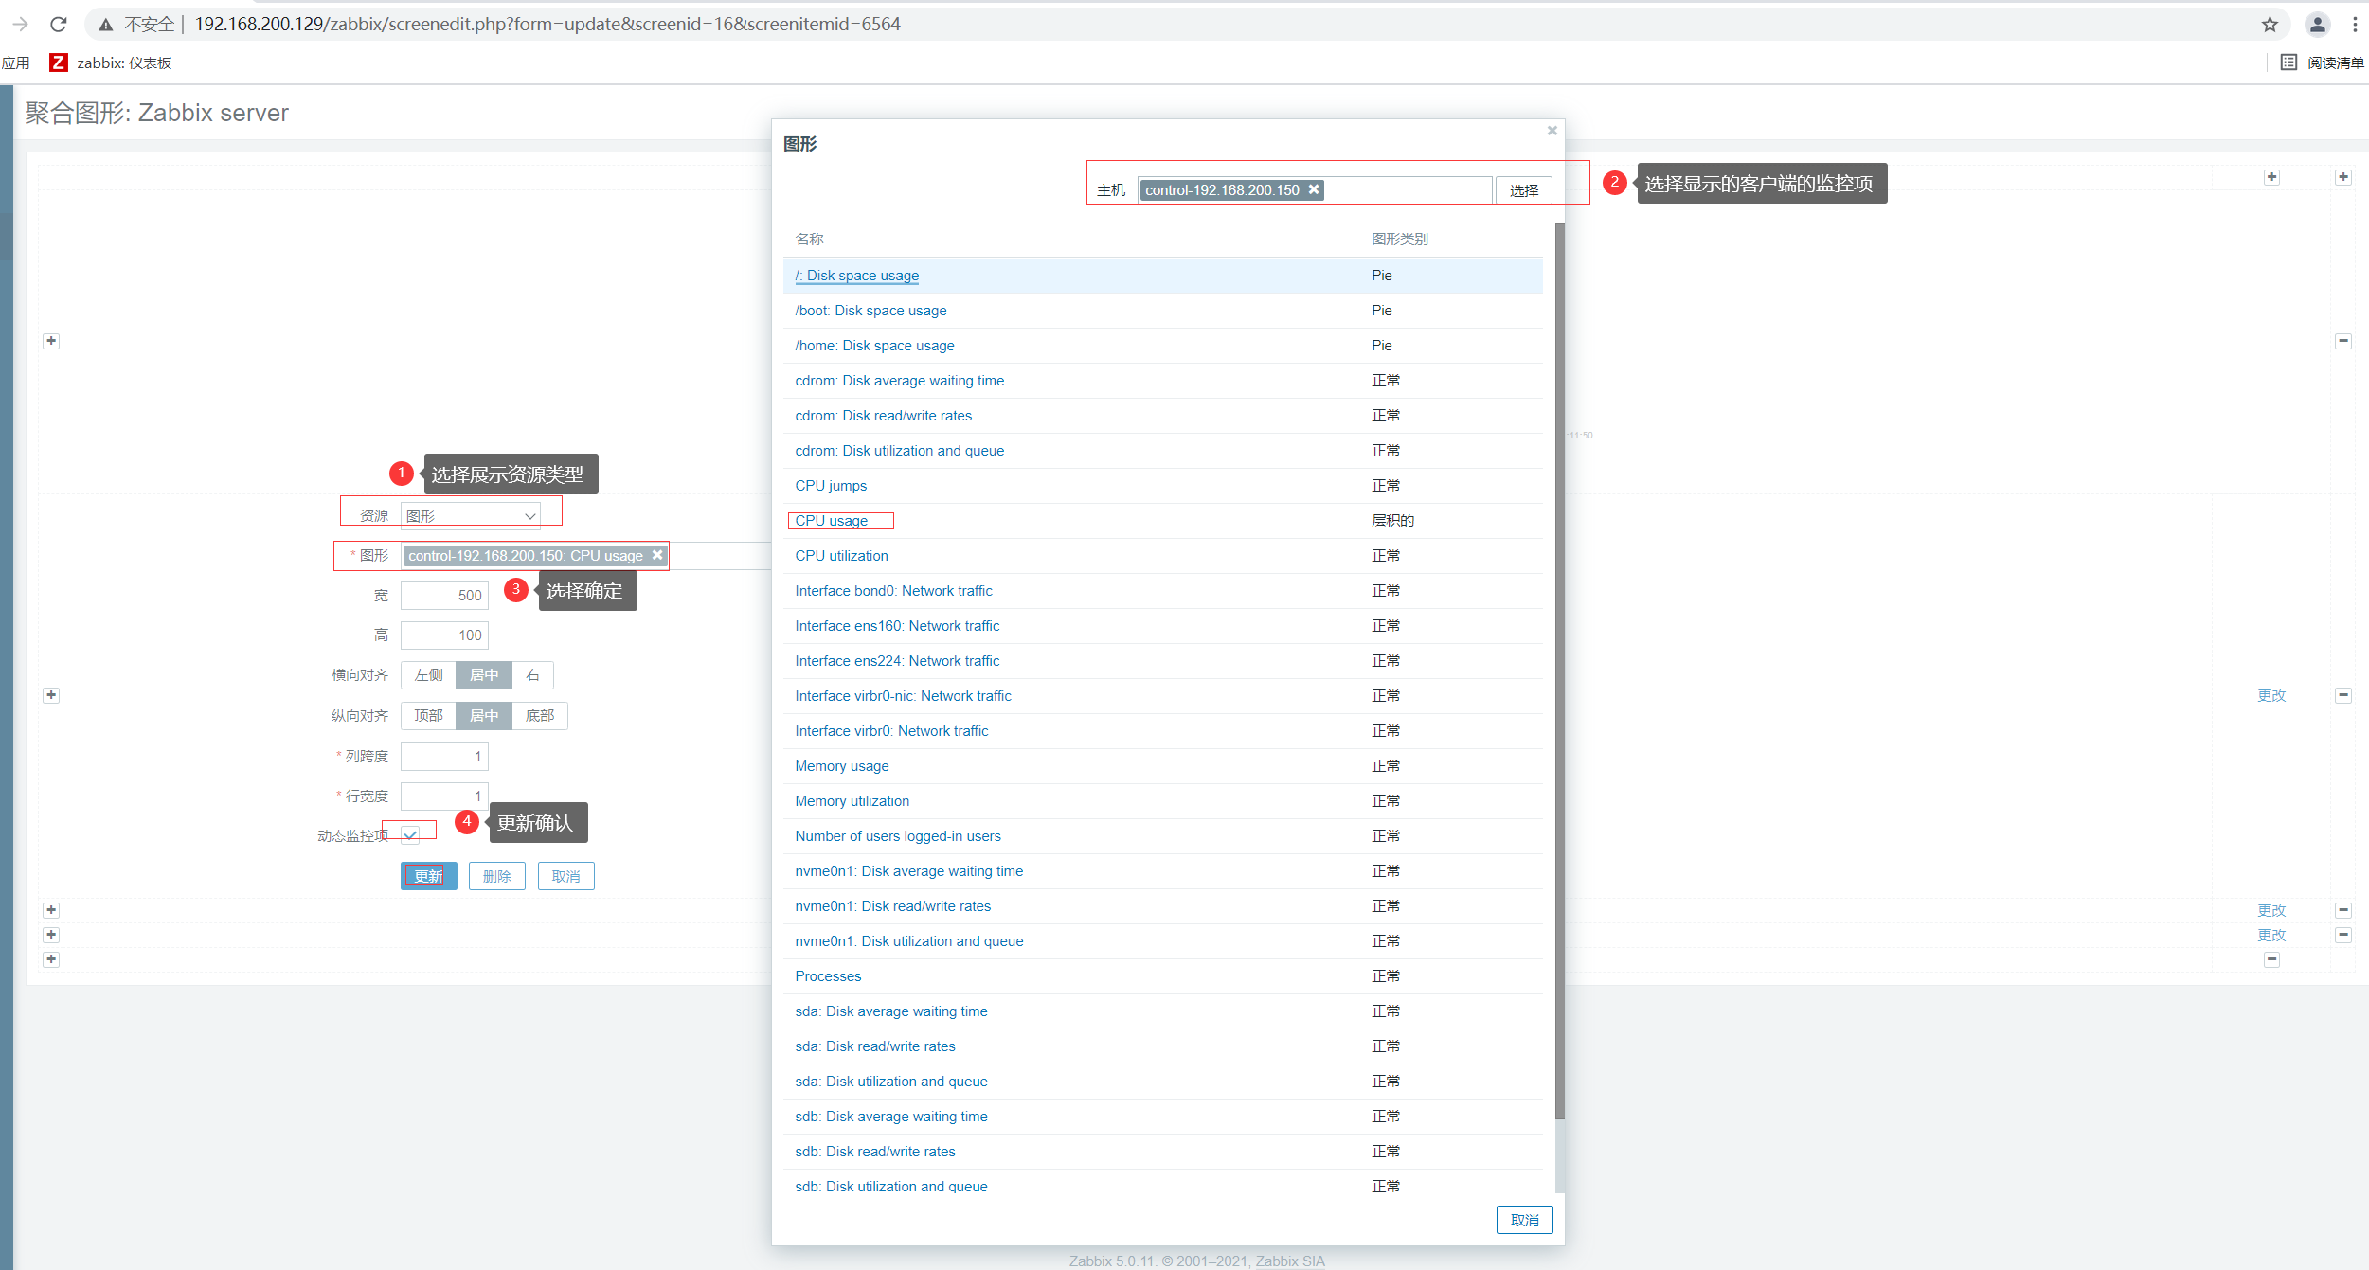
Task: Open 资源 type dropdown
Action: tap(471, 515)
